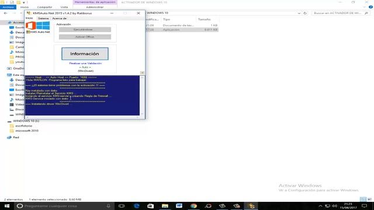The image size is (374, 210).
Task: Click the Tipo column header in Explorer
Action: (x=166, y=19)
